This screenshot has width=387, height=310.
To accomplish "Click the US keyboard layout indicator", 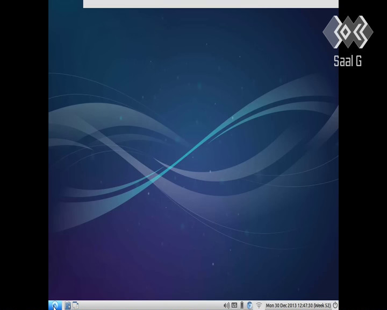I will (234, 305).
